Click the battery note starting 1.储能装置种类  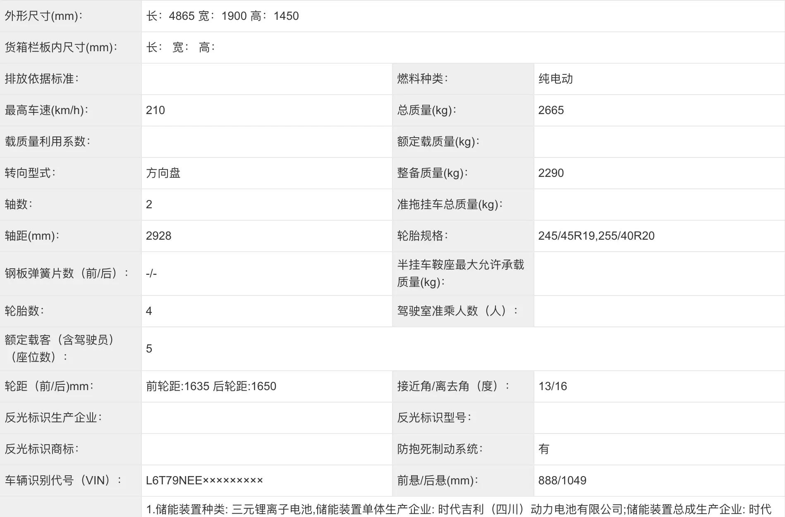click(x=459, y=510)
